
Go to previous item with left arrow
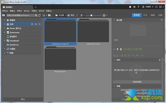pos(114,49)
